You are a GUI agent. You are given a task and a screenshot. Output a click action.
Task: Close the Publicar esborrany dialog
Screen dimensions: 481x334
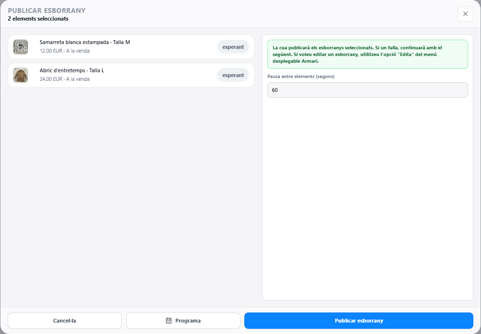pyautogui.click(x=465, y=14)
